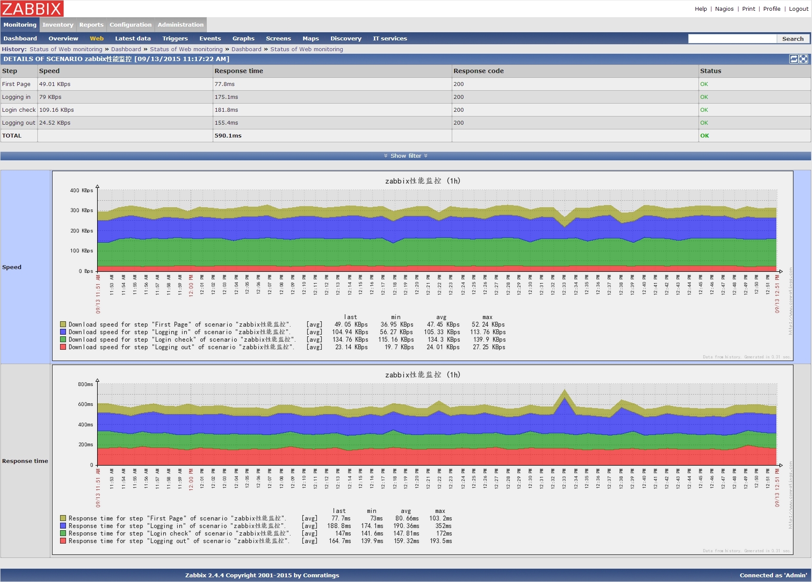Open Maps submenu
Screen dimensions: 812x582
[310, 38]
